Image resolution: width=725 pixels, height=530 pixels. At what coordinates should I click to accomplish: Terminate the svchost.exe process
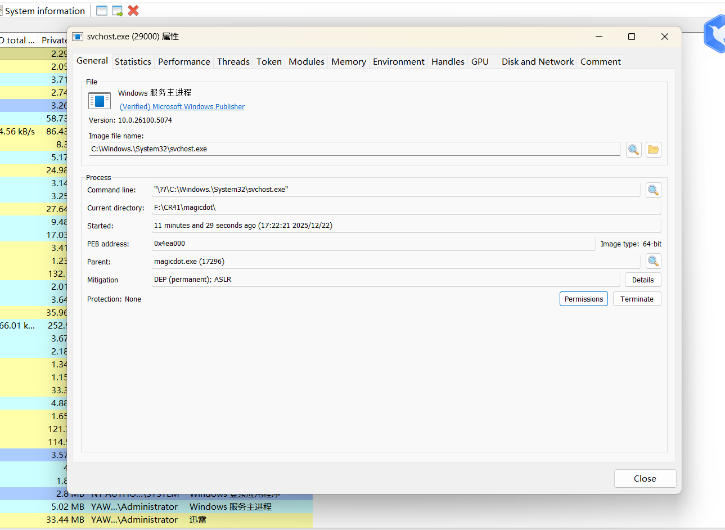click(x=637, y=299)
